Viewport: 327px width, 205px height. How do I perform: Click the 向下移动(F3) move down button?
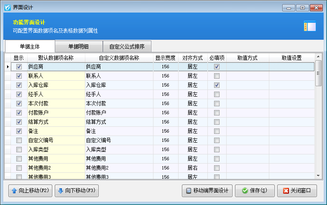[x=77, y=191]
